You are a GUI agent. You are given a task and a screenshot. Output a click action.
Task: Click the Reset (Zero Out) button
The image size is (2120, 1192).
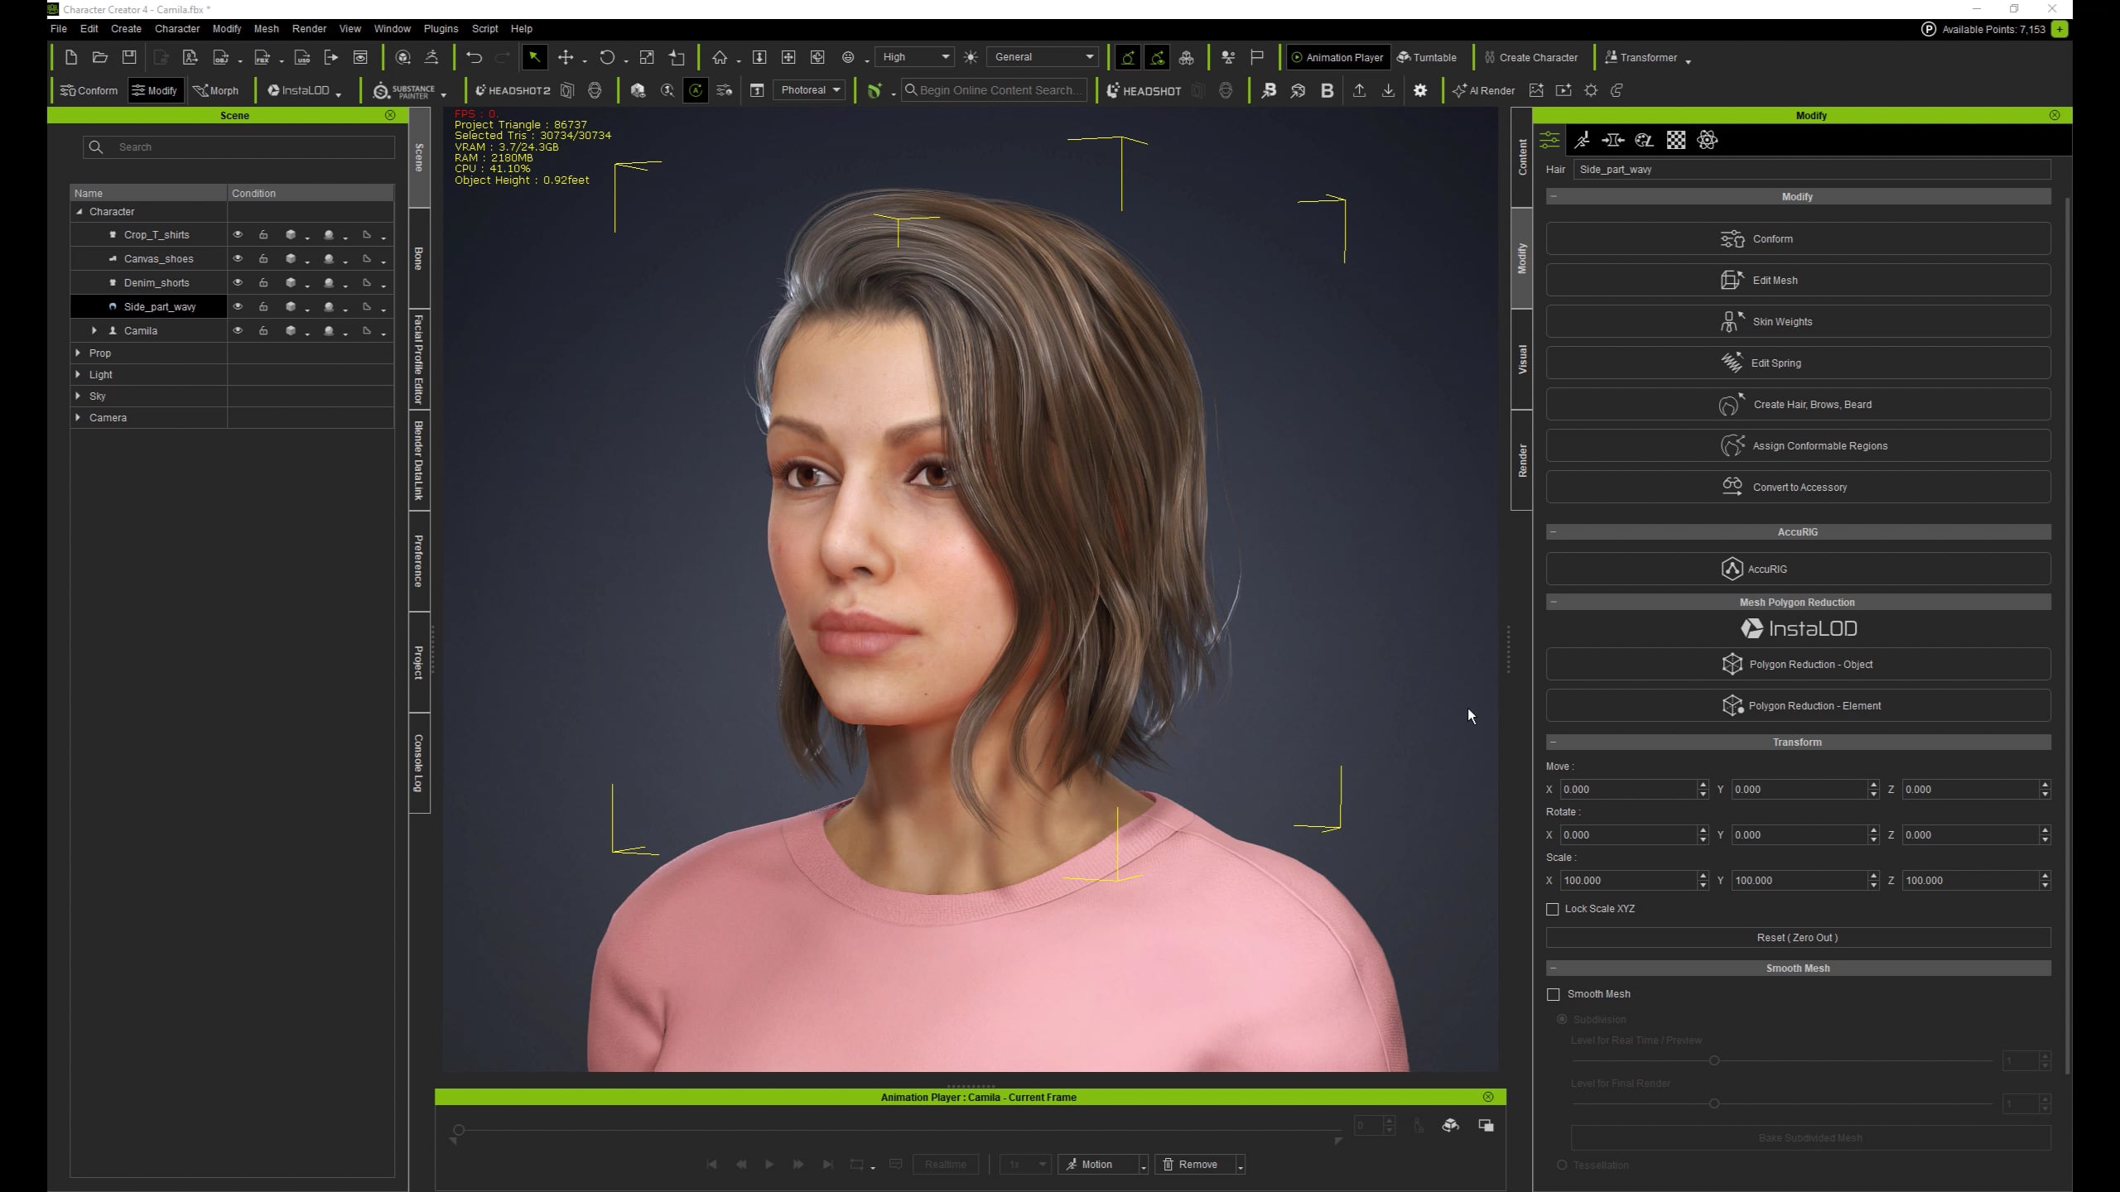click(1798, 938)
